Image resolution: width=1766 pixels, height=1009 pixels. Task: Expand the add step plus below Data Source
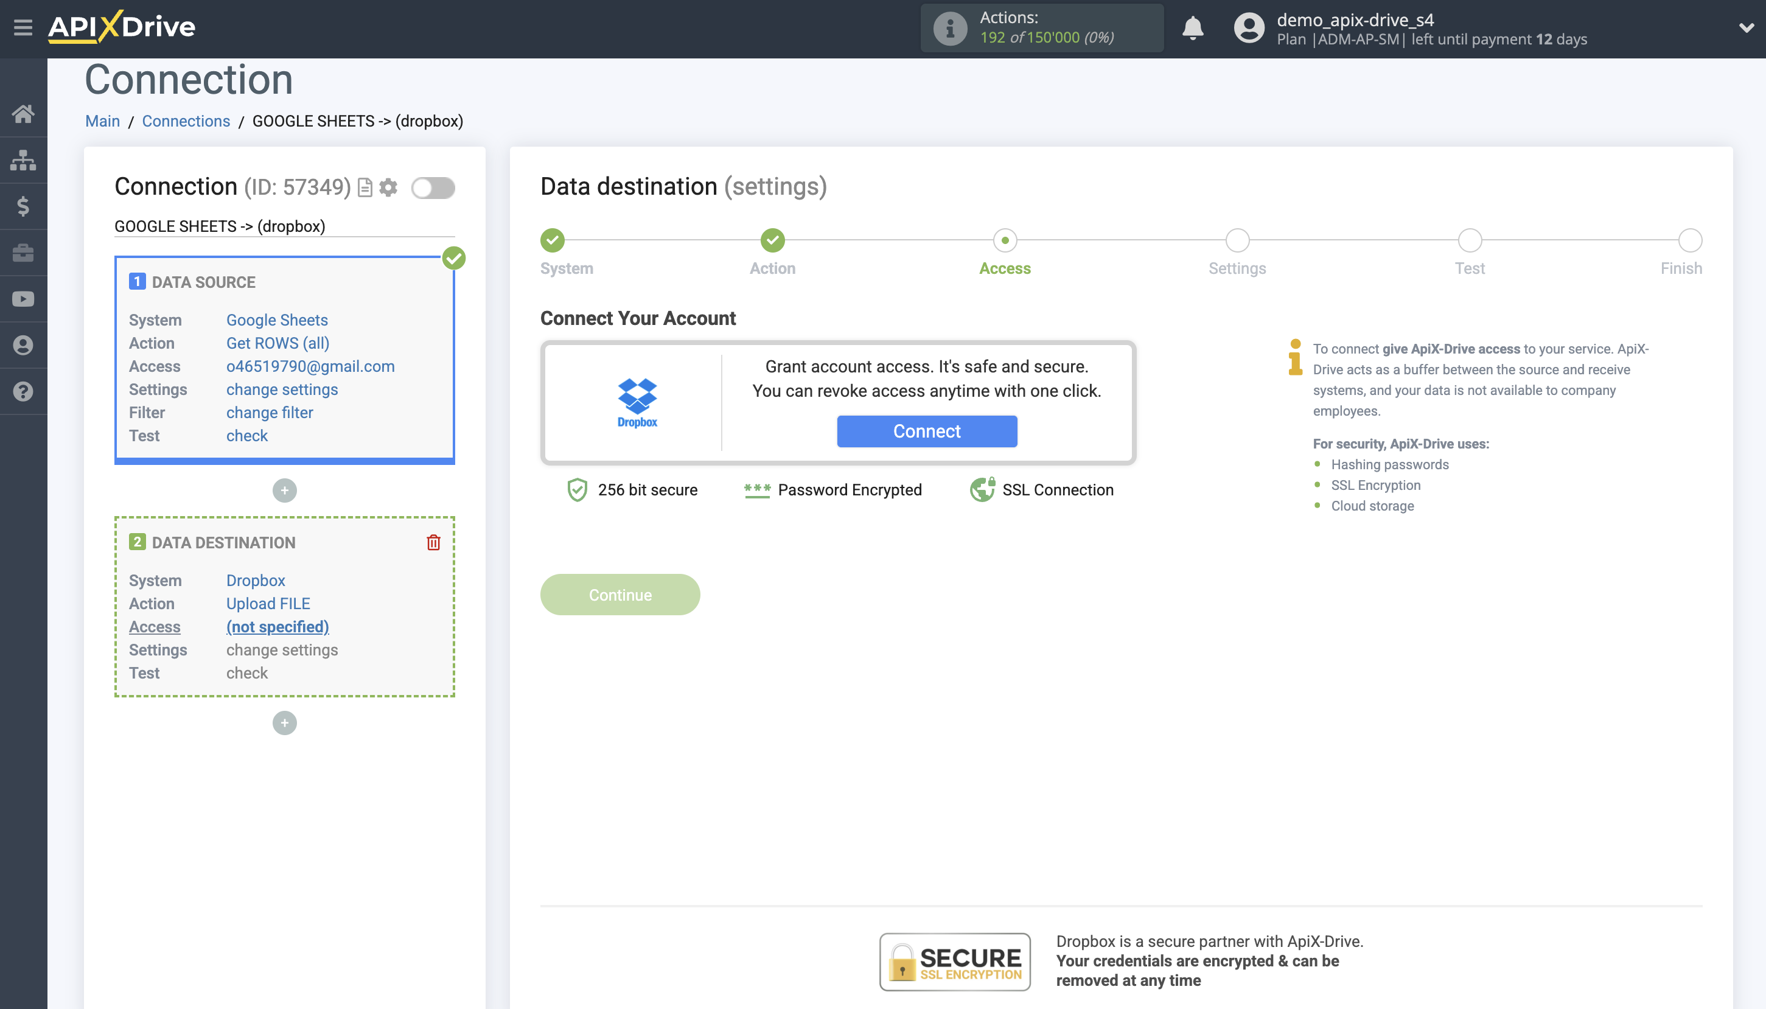coord(284,490)
